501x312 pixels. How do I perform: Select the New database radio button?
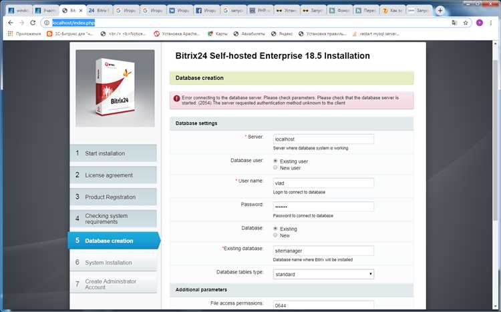(x=275, y=235)
